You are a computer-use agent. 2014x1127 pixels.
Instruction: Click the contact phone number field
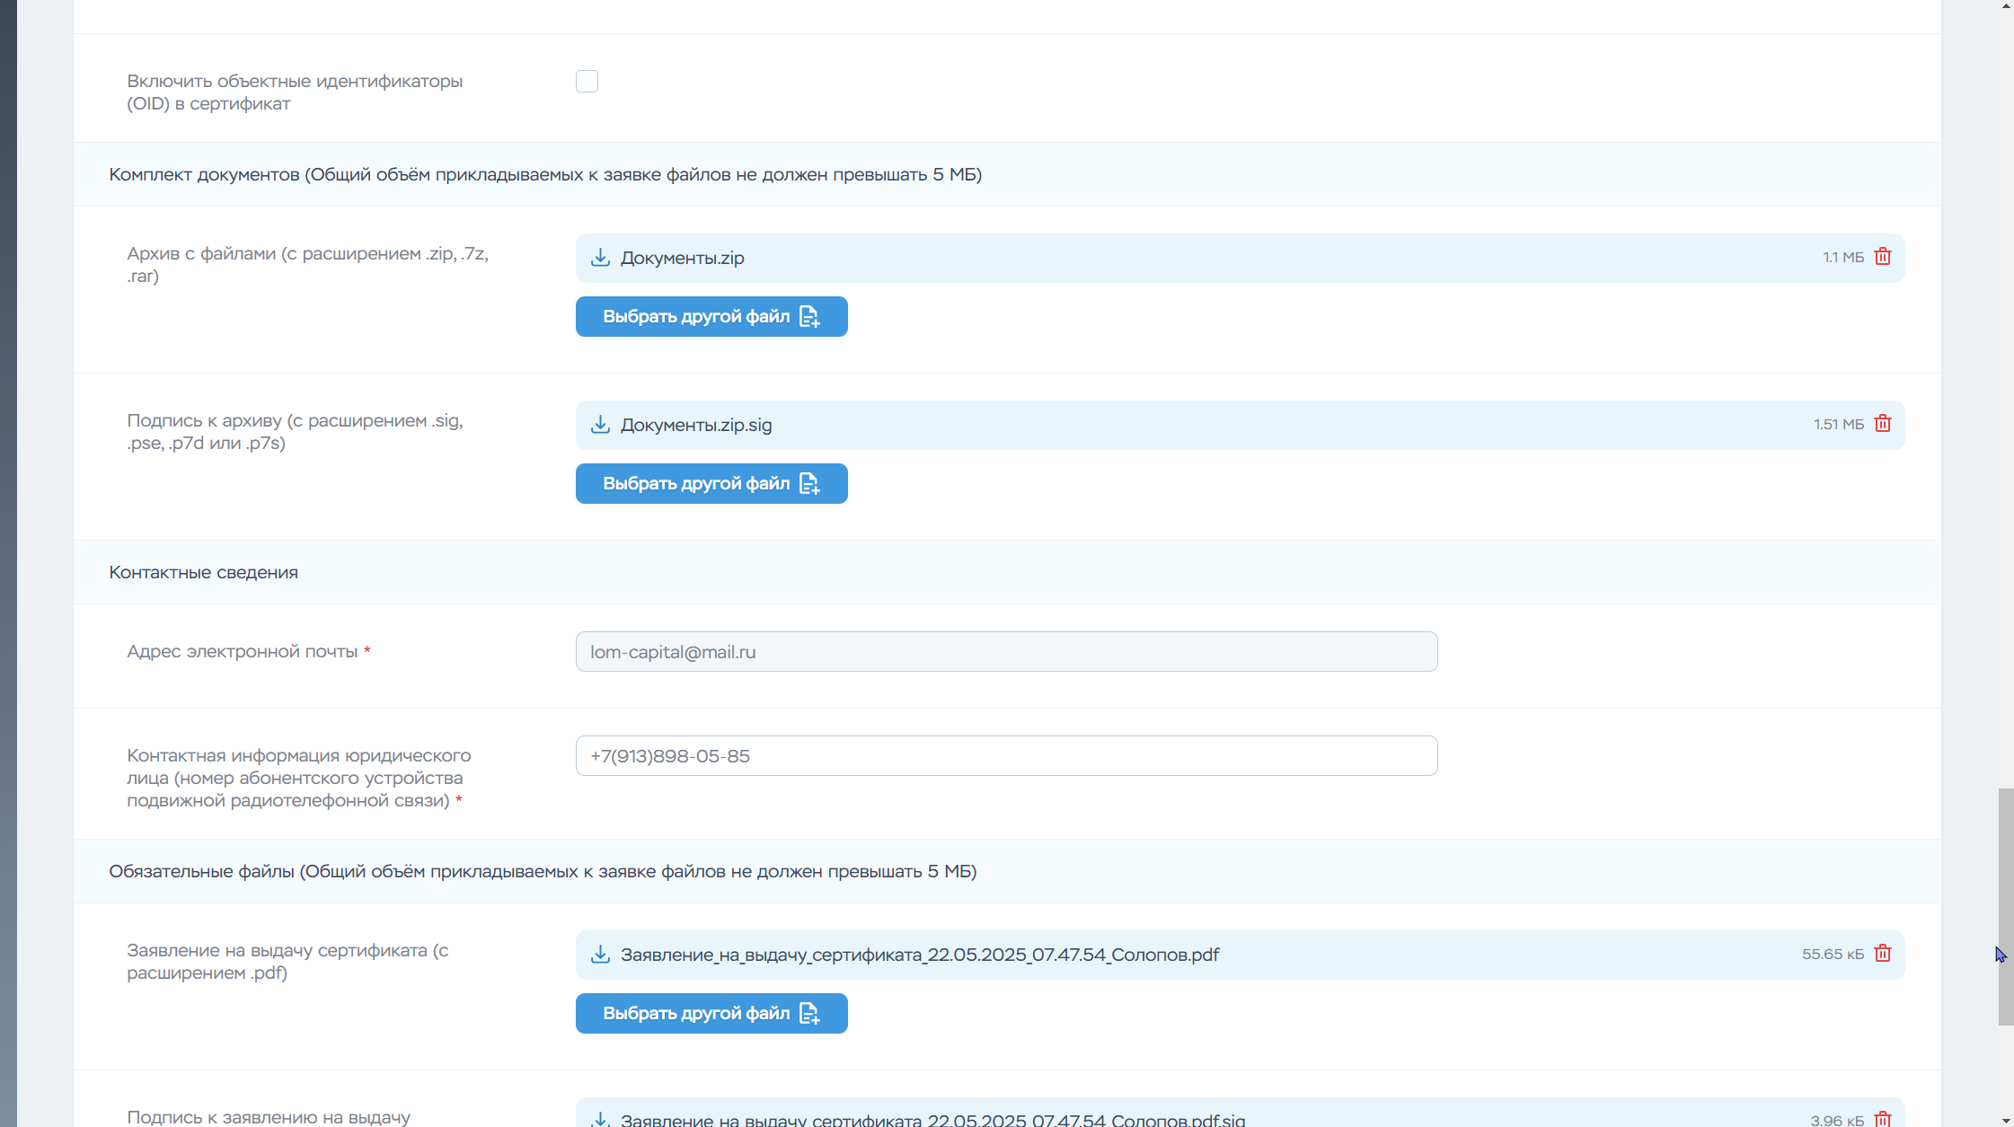coord(1006,756)
